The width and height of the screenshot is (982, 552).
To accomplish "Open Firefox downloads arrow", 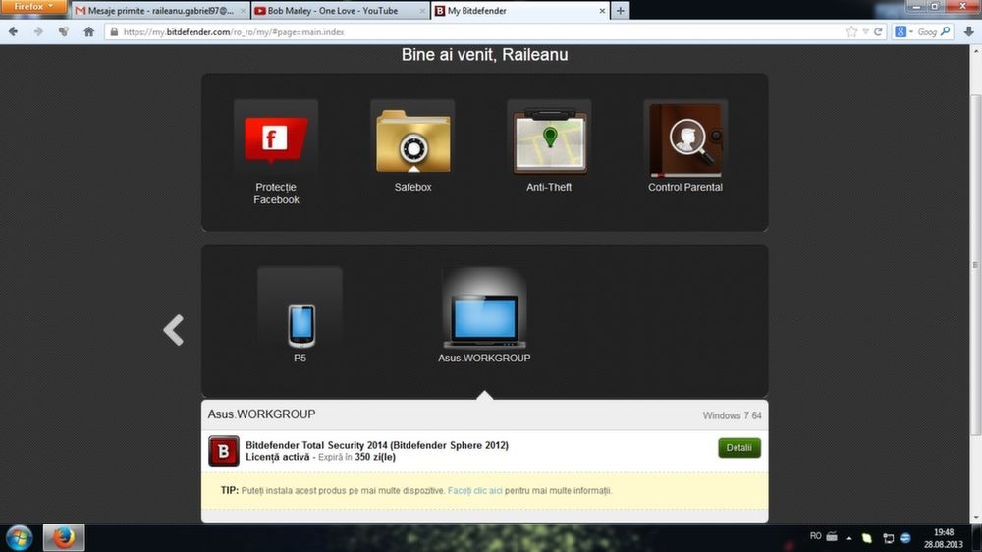I will (969, 31).
